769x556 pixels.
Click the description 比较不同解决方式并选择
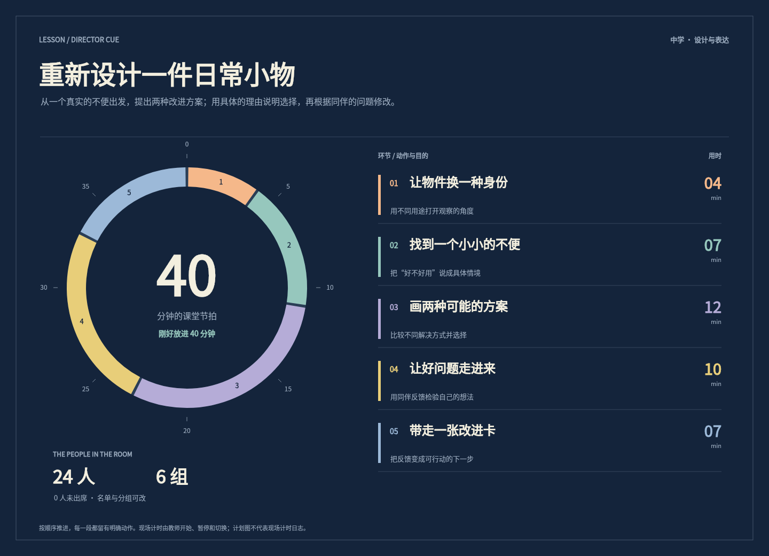(428, 335)
